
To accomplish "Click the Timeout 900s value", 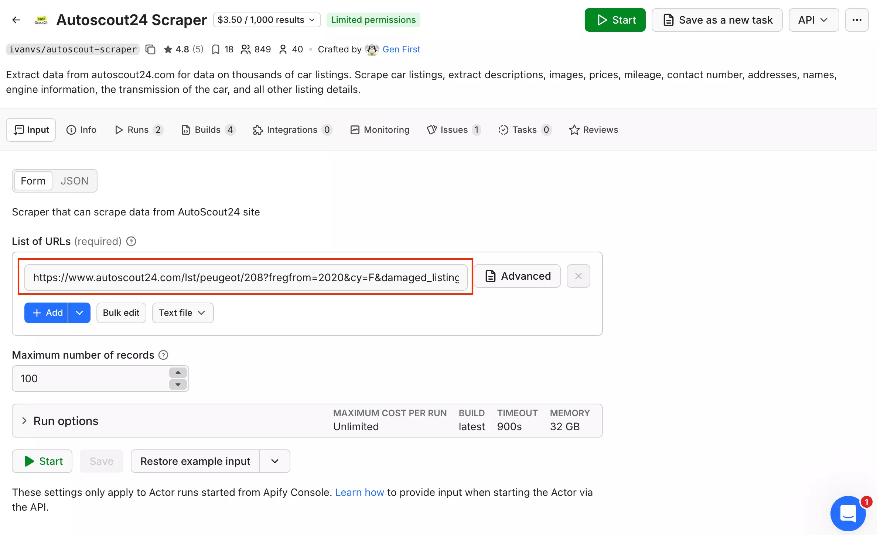I will tap(509, 427).
